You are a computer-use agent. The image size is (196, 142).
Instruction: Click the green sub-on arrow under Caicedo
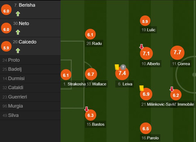[x=18, y=50]
